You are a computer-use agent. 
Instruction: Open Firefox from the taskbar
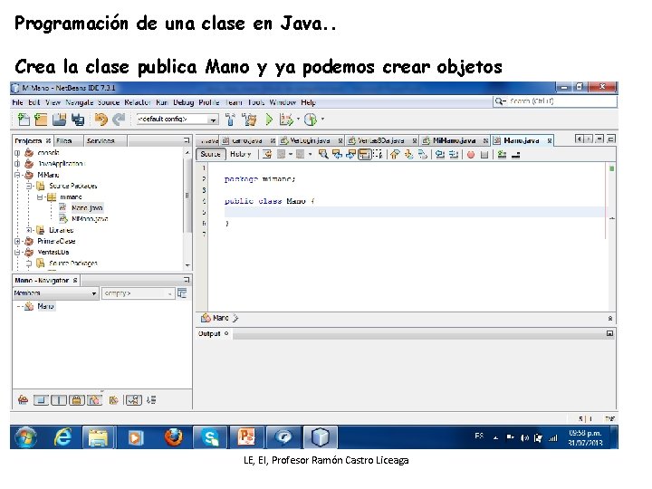[x=173, y=437]
